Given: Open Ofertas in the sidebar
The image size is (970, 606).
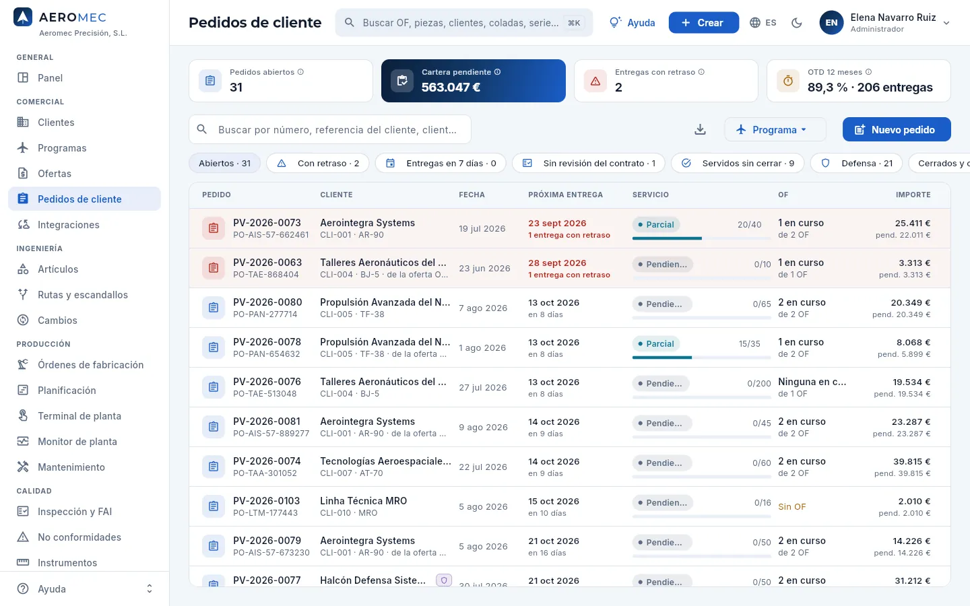Looking at the screenshot, I should click(x=84, y=174).
